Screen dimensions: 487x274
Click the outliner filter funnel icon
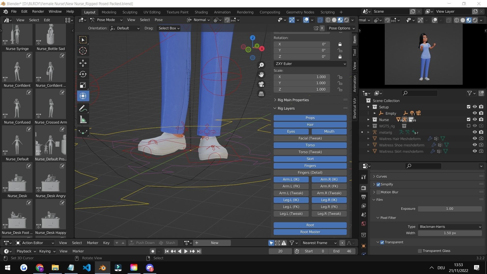pos(469,93)
